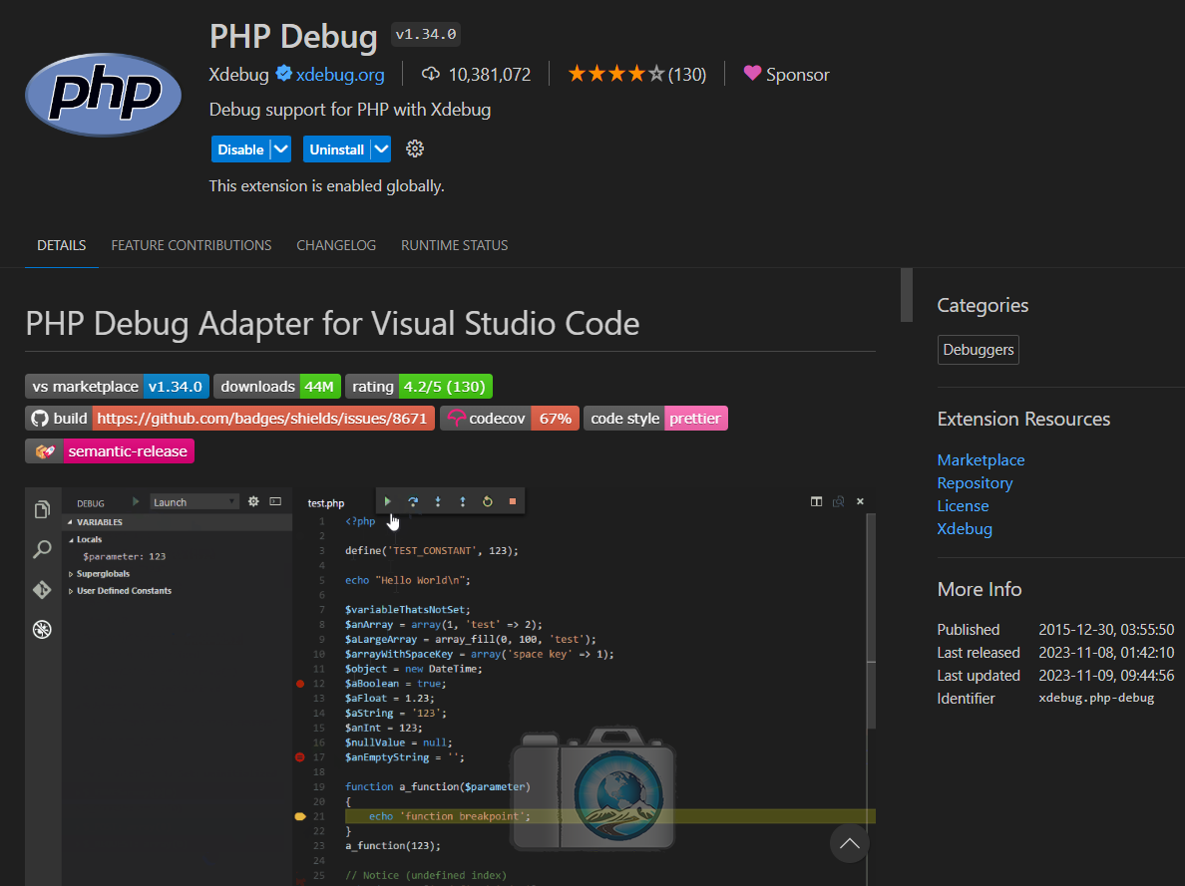Screen dimensions: 1185x886
Task: Click the current line 21 breakpoint marker
Action: click(x=300, y=816)
